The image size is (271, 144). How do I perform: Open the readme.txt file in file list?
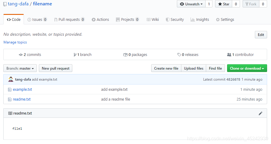point(22,99)
